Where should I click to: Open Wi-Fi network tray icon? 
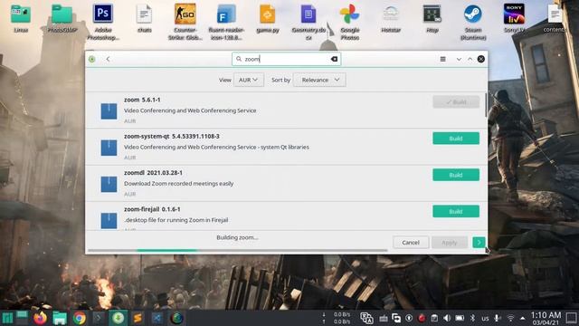pyautogui.click(x=510, y=318)
